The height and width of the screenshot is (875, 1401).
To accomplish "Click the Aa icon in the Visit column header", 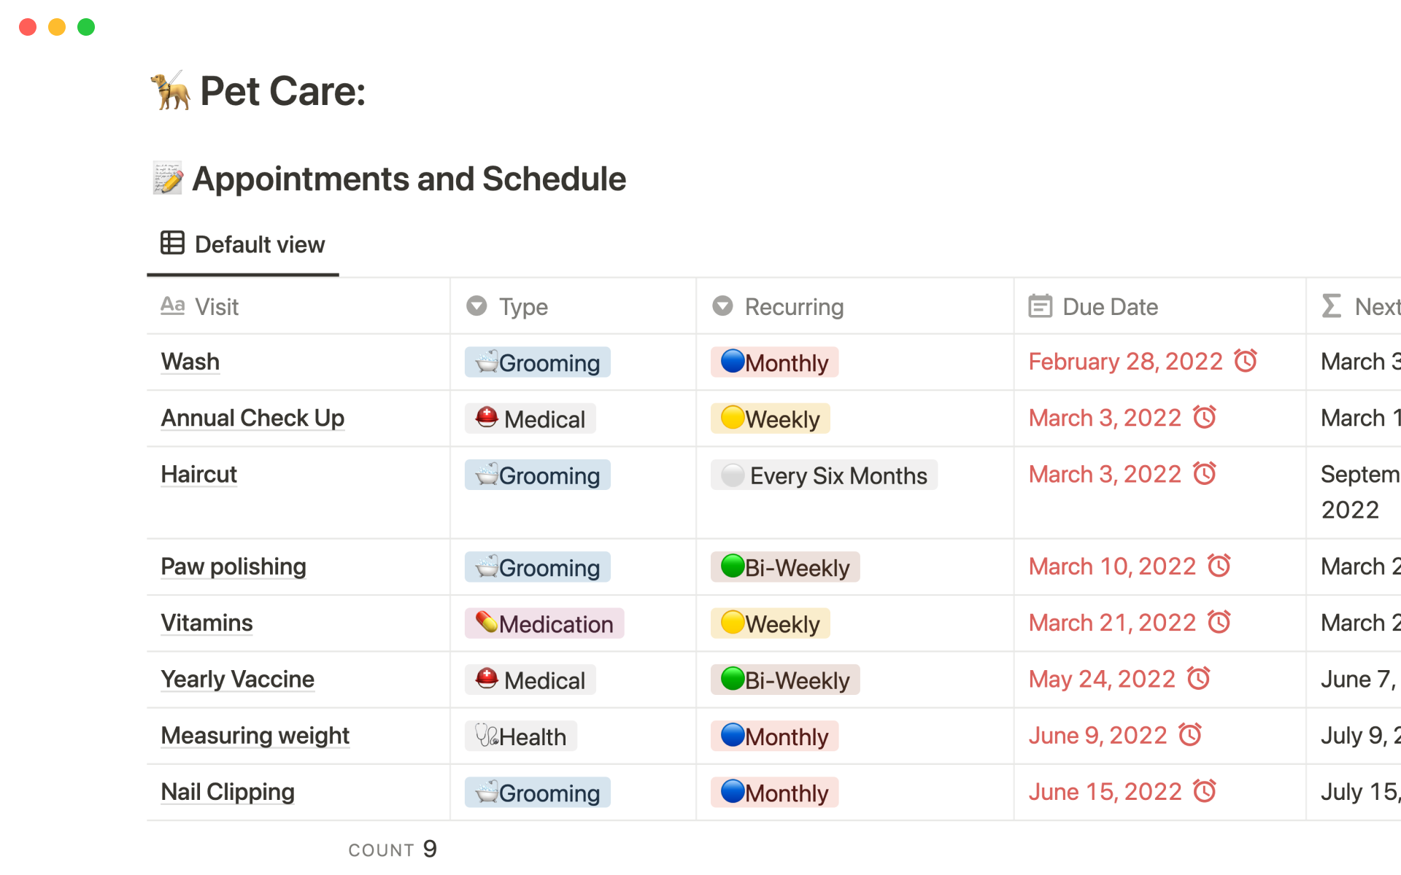I will [x=172, y=306].
